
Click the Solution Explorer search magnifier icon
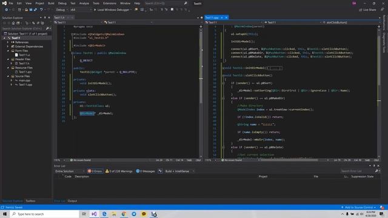pos(47,28)
